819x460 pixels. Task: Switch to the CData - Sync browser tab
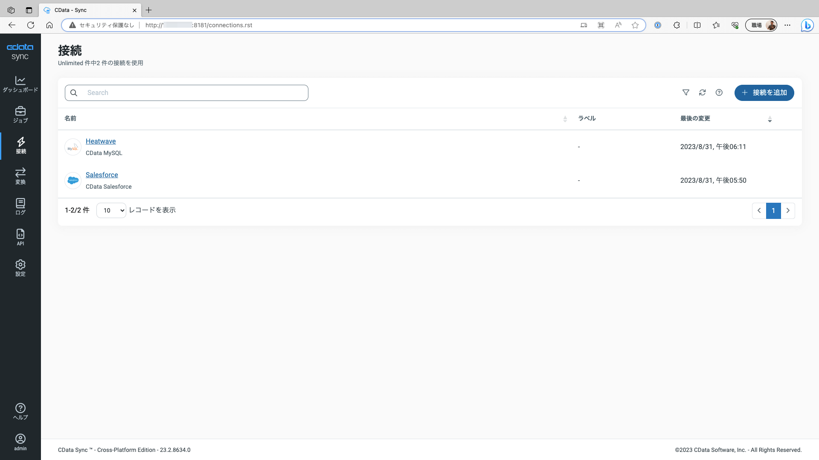click(85, 10)
